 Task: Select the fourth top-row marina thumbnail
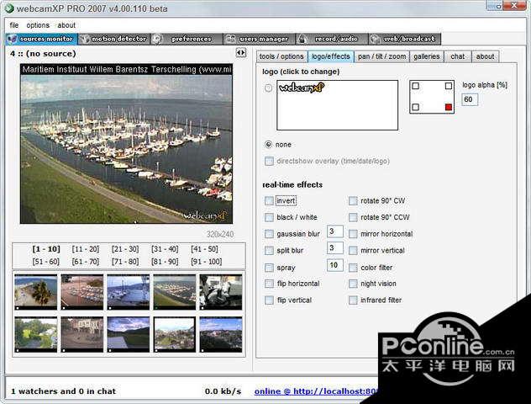[x=175, y=292]
